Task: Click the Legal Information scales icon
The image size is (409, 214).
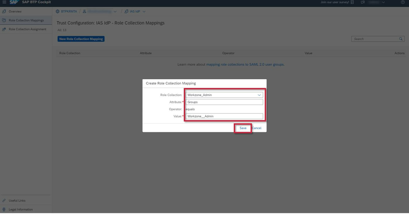Action: pyautogui.click(x=4, y=210)
